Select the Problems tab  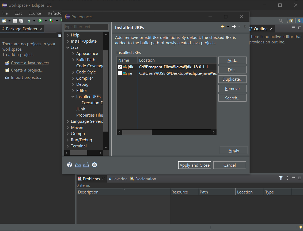pos(91,179)
